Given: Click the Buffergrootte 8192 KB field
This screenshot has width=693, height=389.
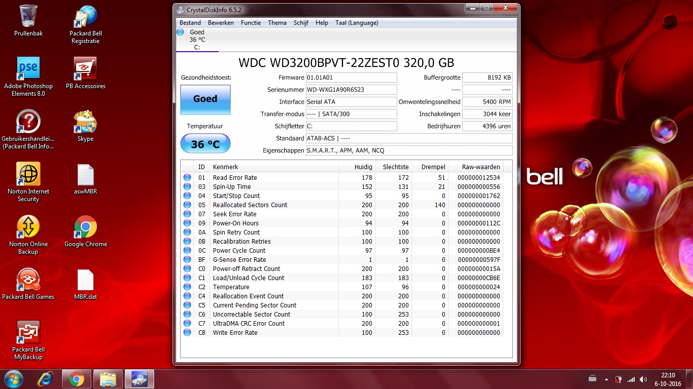Looking at the screenshot, I should click(x=488, y=77).
